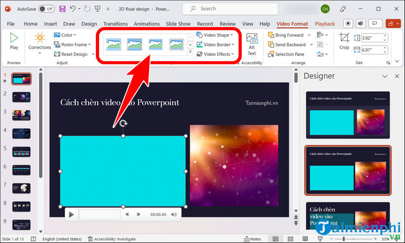
Task: Click the rotate handle above the video
Action: coord(123,123)
